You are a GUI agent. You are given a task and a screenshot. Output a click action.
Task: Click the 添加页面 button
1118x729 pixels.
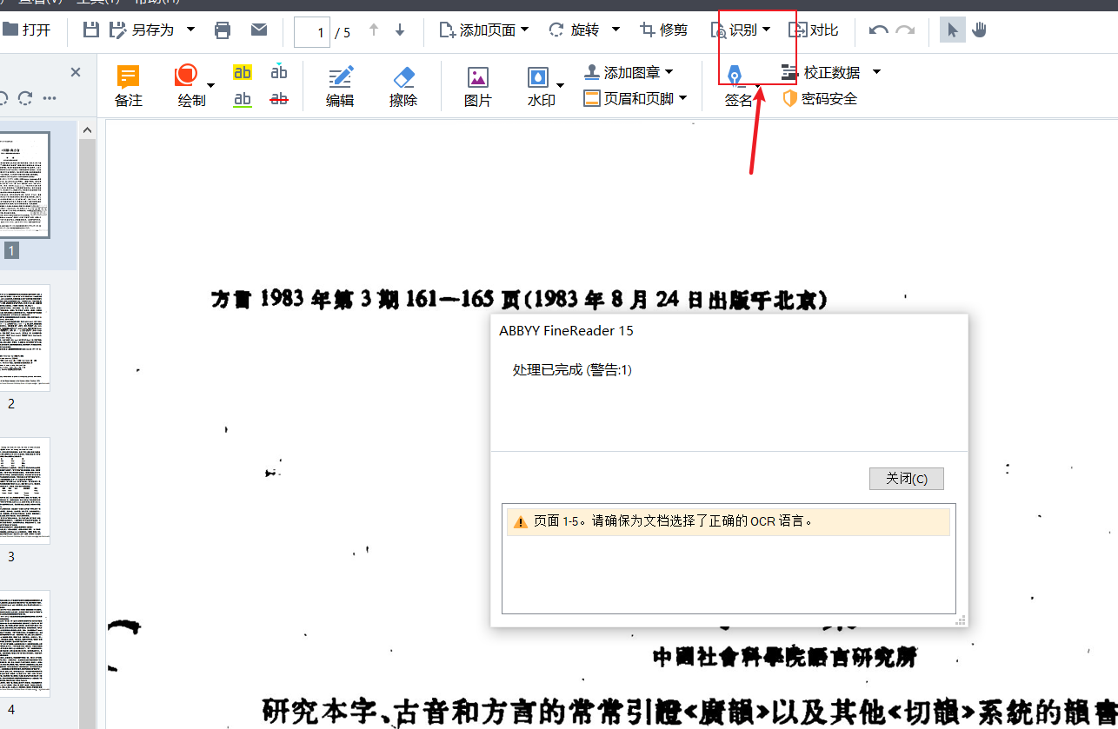pos(478,30)
